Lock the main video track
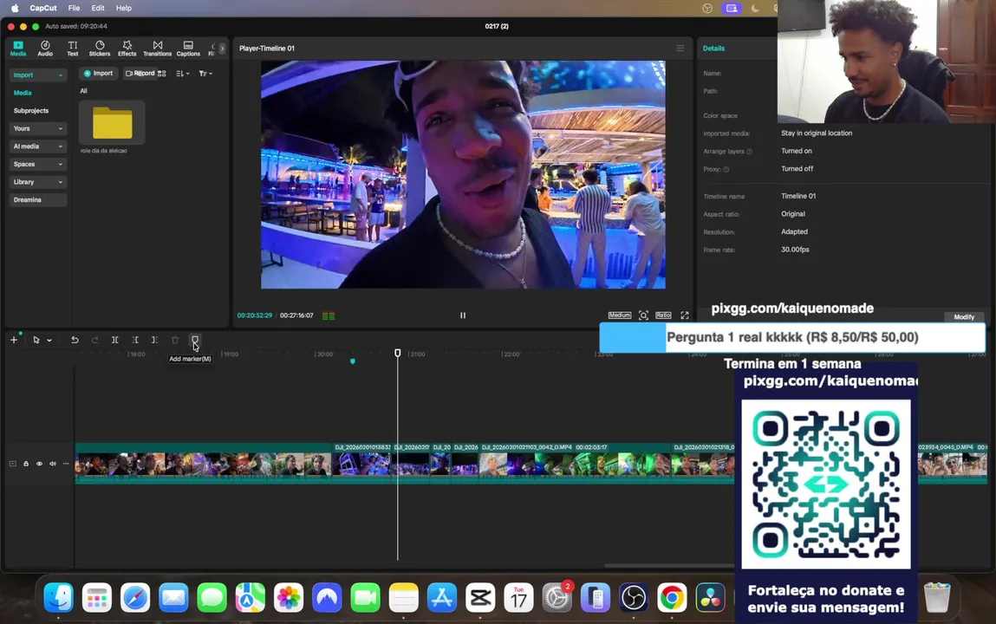This screenshot has width=996, height=624. pos(26,464)
